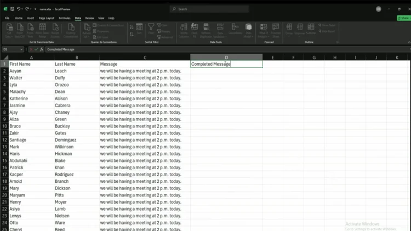The width and height of the screenshot is (411, 231).
Task: Save the workbook from title bar
Action: click(x=12, y=9)
